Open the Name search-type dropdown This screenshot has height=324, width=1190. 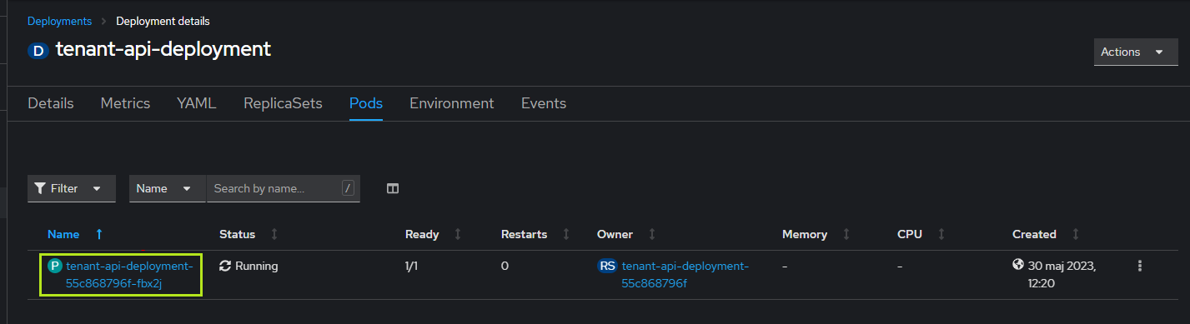point(167,188)
